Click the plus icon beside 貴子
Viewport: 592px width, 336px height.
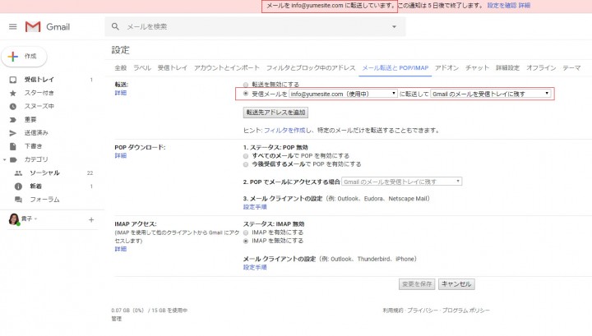click(91, 219)
